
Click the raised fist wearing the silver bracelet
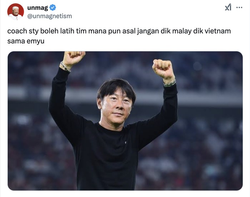point(74,57)
